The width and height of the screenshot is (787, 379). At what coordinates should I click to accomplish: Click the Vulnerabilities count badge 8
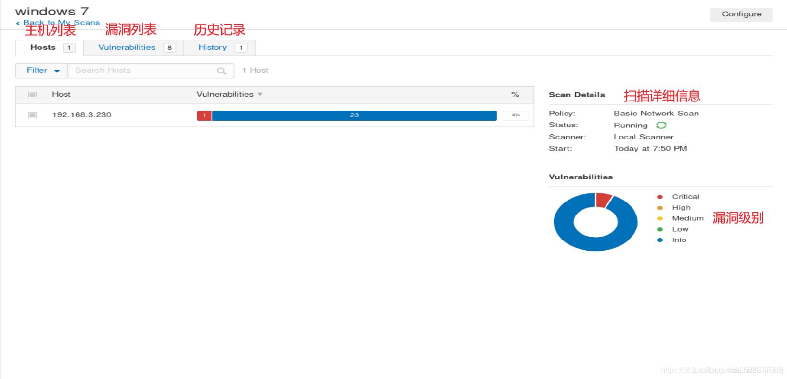[169, 48]
